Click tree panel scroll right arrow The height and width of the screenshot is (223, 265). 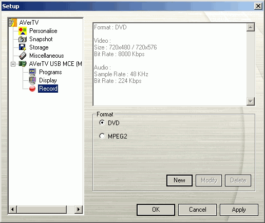tap(79, 210)
